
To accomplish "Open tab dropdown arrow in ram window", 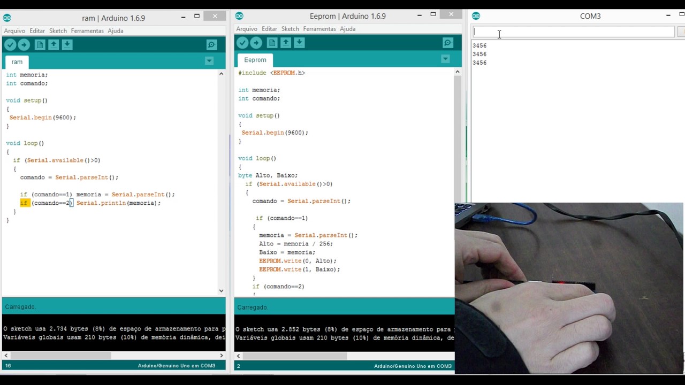I will pyautogui.click(x=209, y=61).
